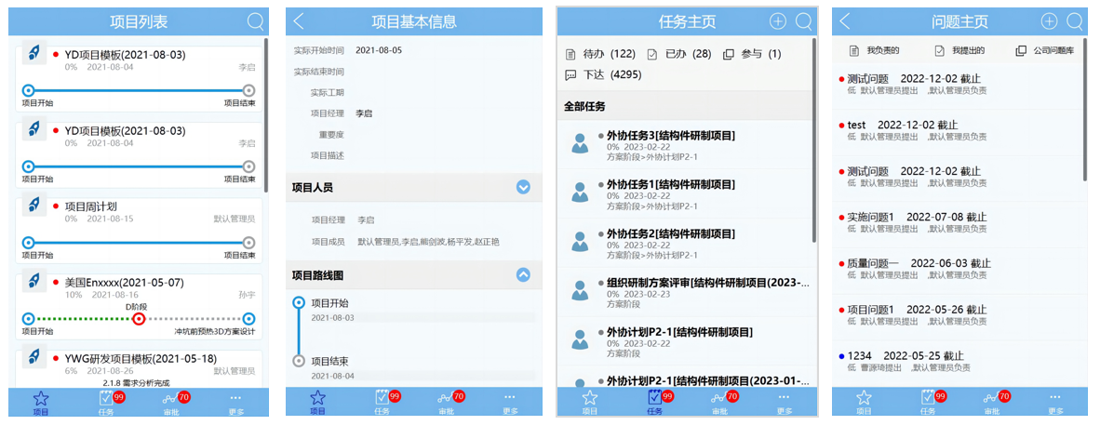This screenshot has height=425, width=1100.
Task: Select the 项目 tab in 任务主页 bottom bar
Action: pyautogui.click(x=590, y=402)
